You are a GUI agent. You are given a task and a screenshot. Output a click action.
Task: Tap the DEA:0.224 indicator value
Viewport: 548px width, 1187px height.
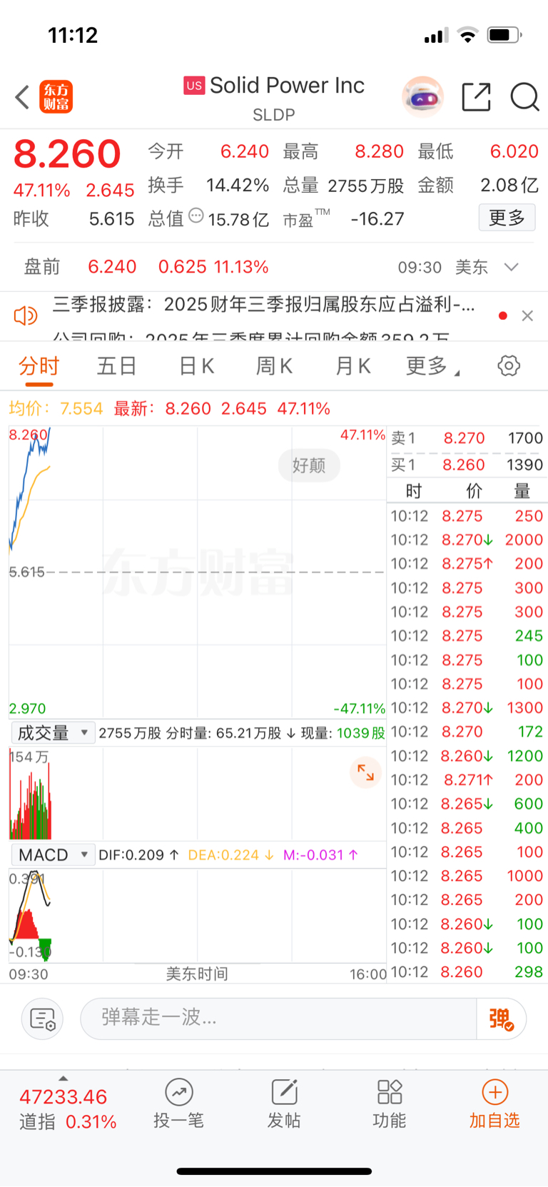230,855
